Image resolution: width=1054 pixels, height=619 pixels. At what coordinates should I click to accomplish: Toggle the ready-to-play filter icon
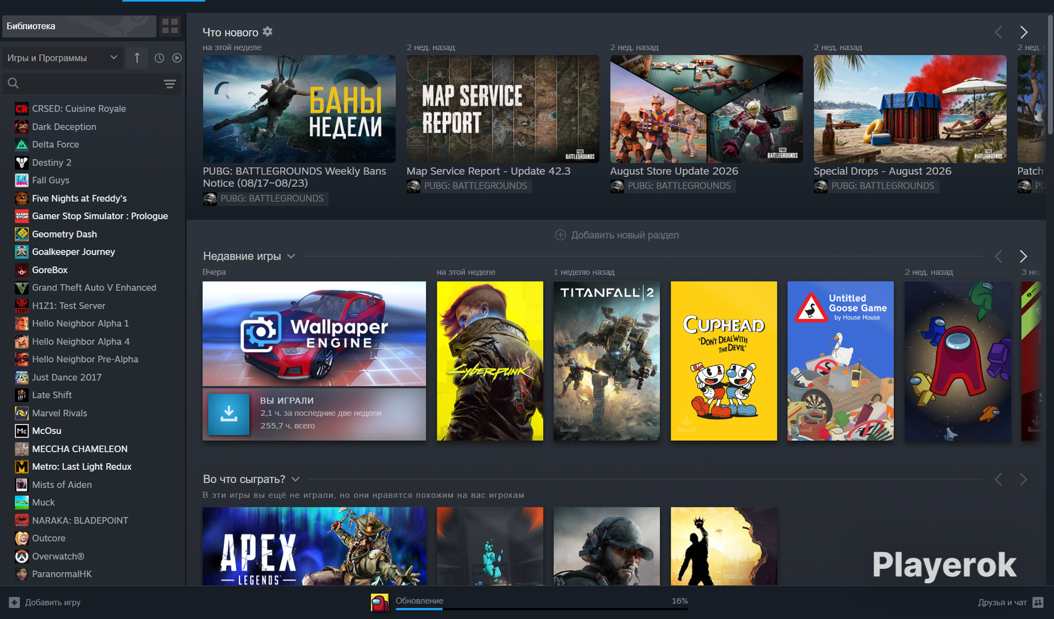pos(177,58)
